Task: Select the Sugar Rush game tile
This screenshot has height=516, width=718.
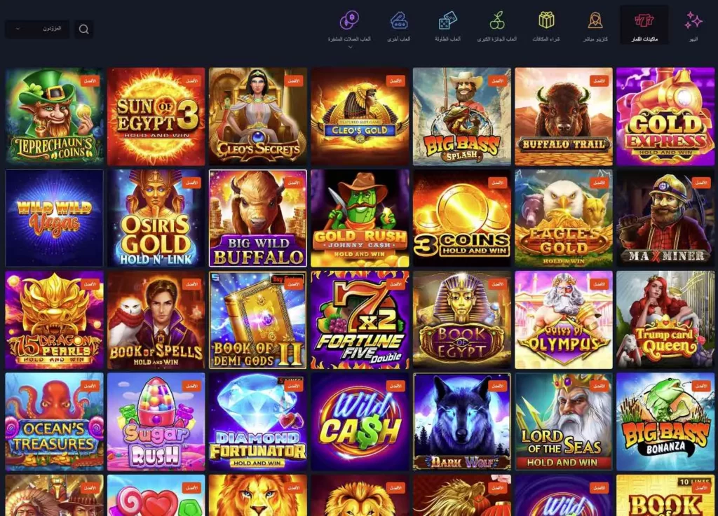Action: pyautogui.click(x=156, y=421)
